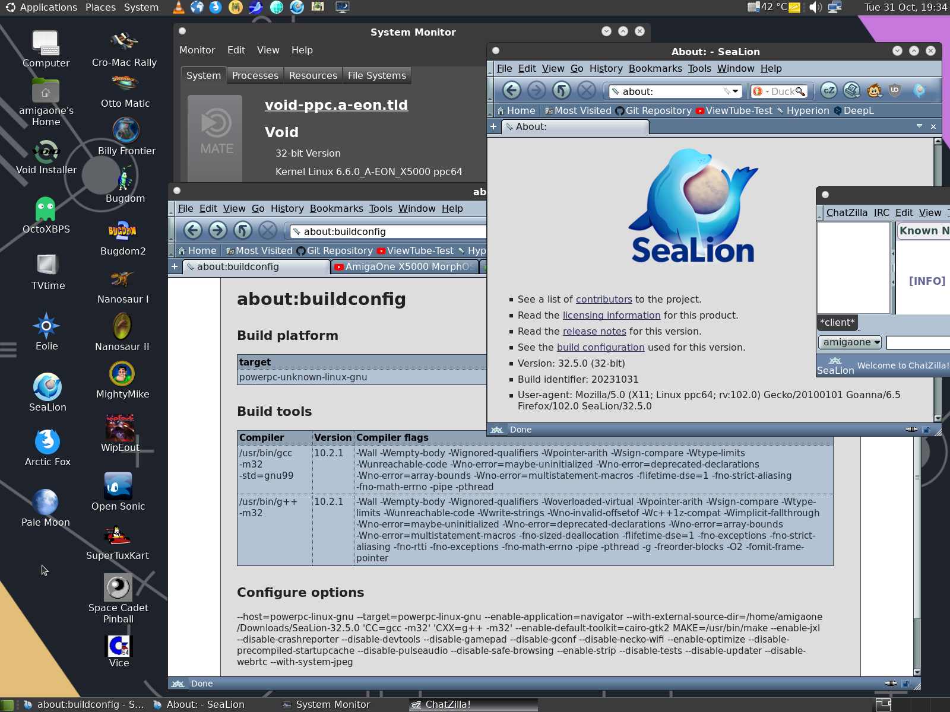Switch to the Processes tab in System Monitor

pyautogui.click(x=255, y=75)
